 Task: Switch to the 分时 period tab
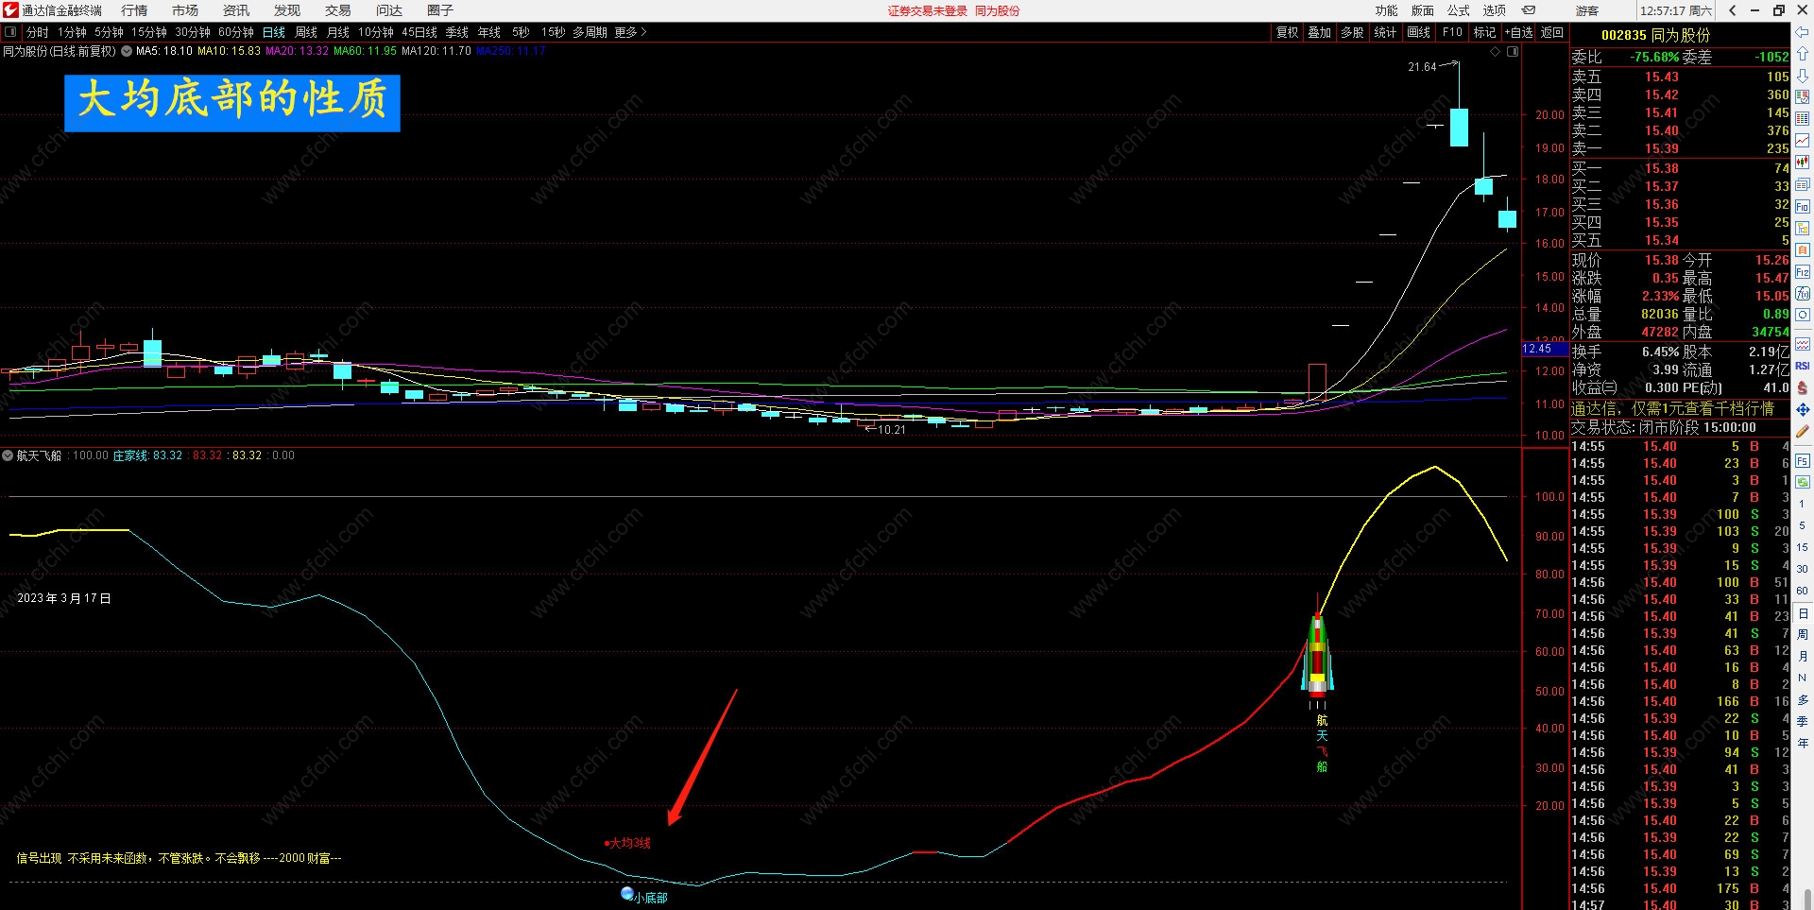(38, 32)
